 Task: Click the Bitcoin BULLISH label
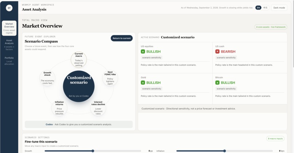tap(228, 83)
